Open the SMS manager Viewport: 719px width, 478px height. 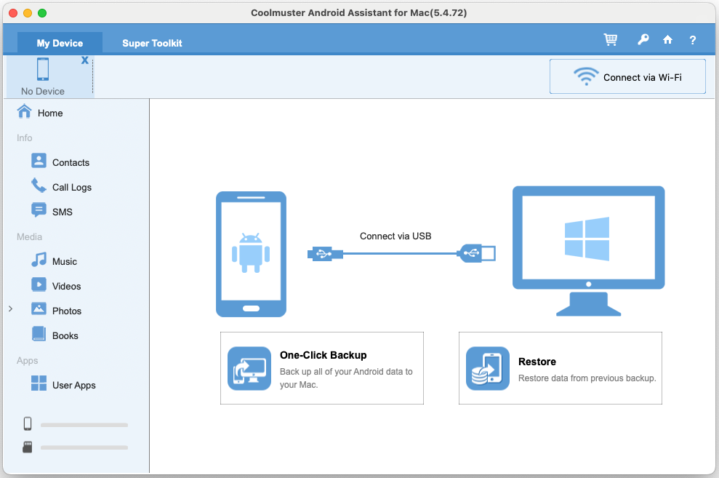[63, 211]
